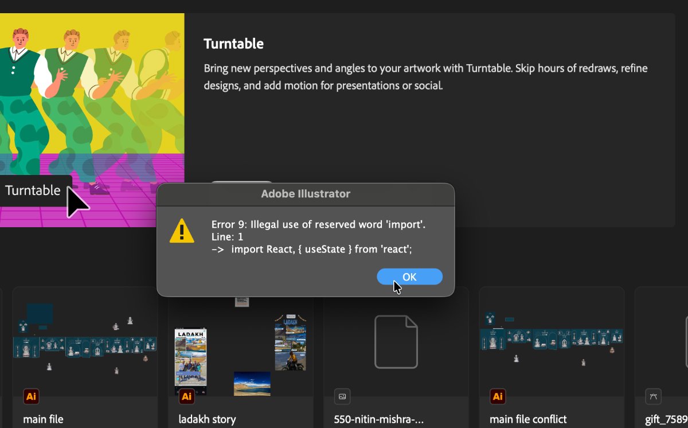688x428 pixels.
Task: Click the Turntable dancing figures artwork
Action: pyautogui.click(x=92, y=120)
